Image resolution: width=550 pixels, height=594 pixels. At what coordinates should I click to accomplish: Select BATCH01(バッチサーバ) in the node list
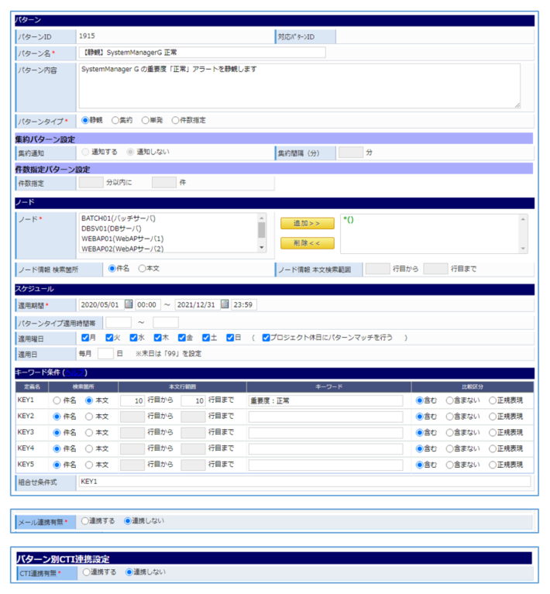point(119,218)
